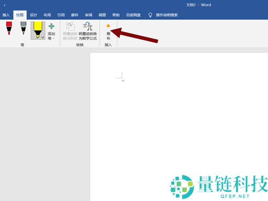Select the yellow highlighter pen
Screen dimensions: 268x201
pyautogui.click(x=38, y=30)
